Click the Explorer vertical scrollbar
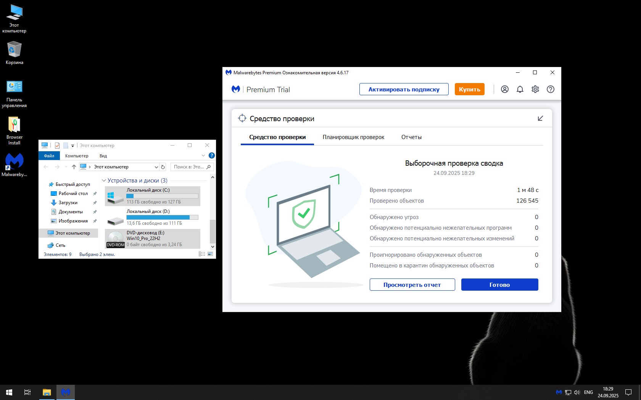 [x=213, y=211]
